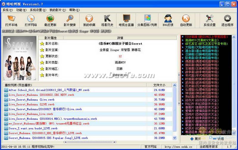Viewport: 238px width, 150px height.
Task: Open the 系统设置(X) menu
Action: coord(38,10)
